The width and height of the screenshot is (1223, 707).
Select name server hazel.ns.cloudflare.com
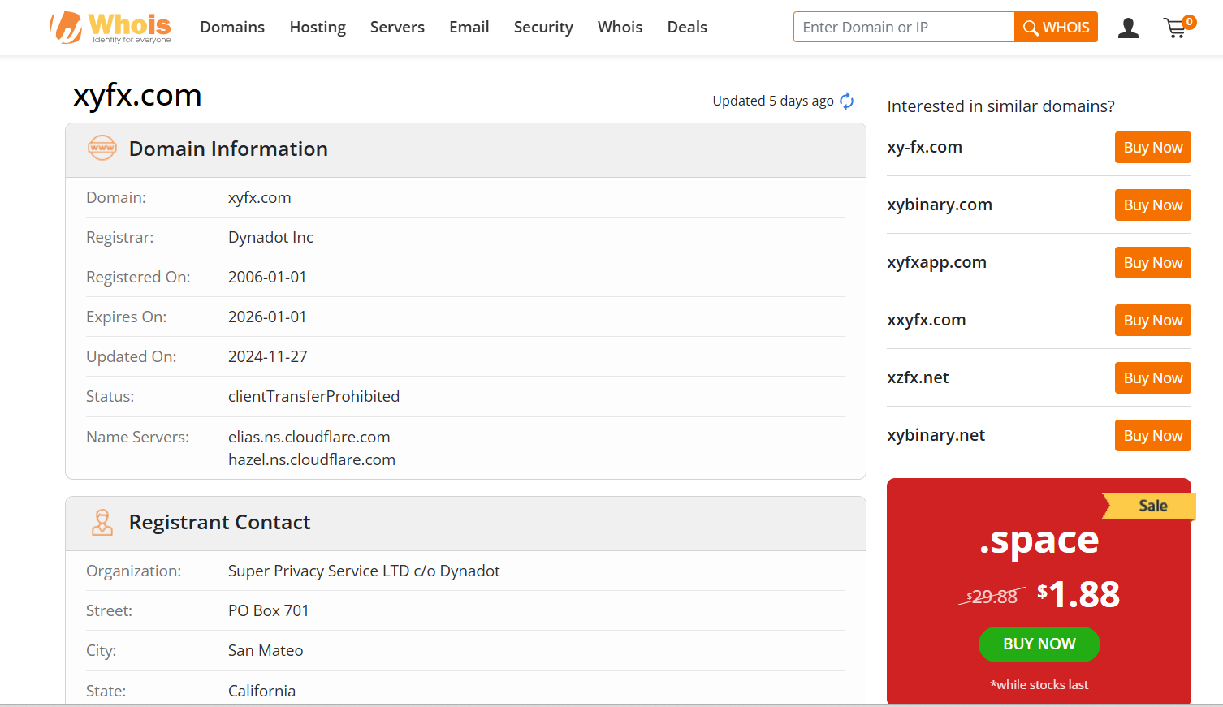312,459
